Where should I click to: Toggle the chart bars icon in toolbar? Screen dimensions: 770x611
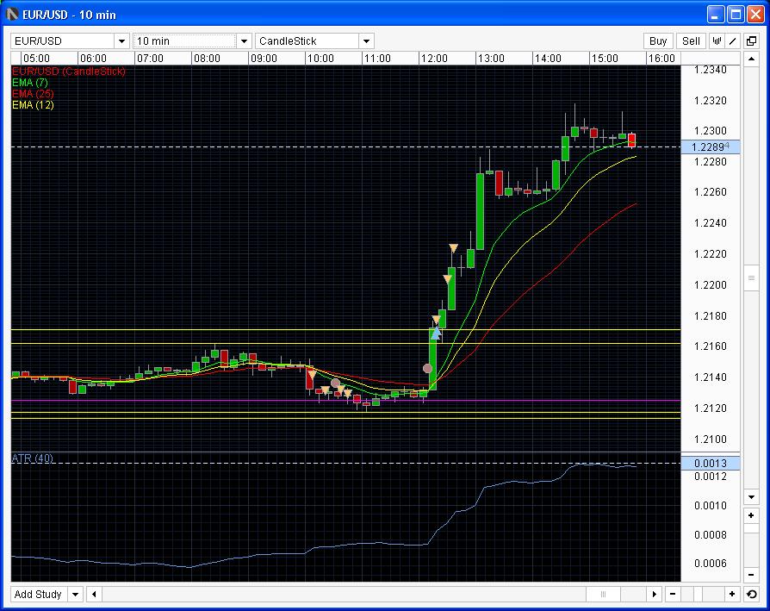pos(717,41)
